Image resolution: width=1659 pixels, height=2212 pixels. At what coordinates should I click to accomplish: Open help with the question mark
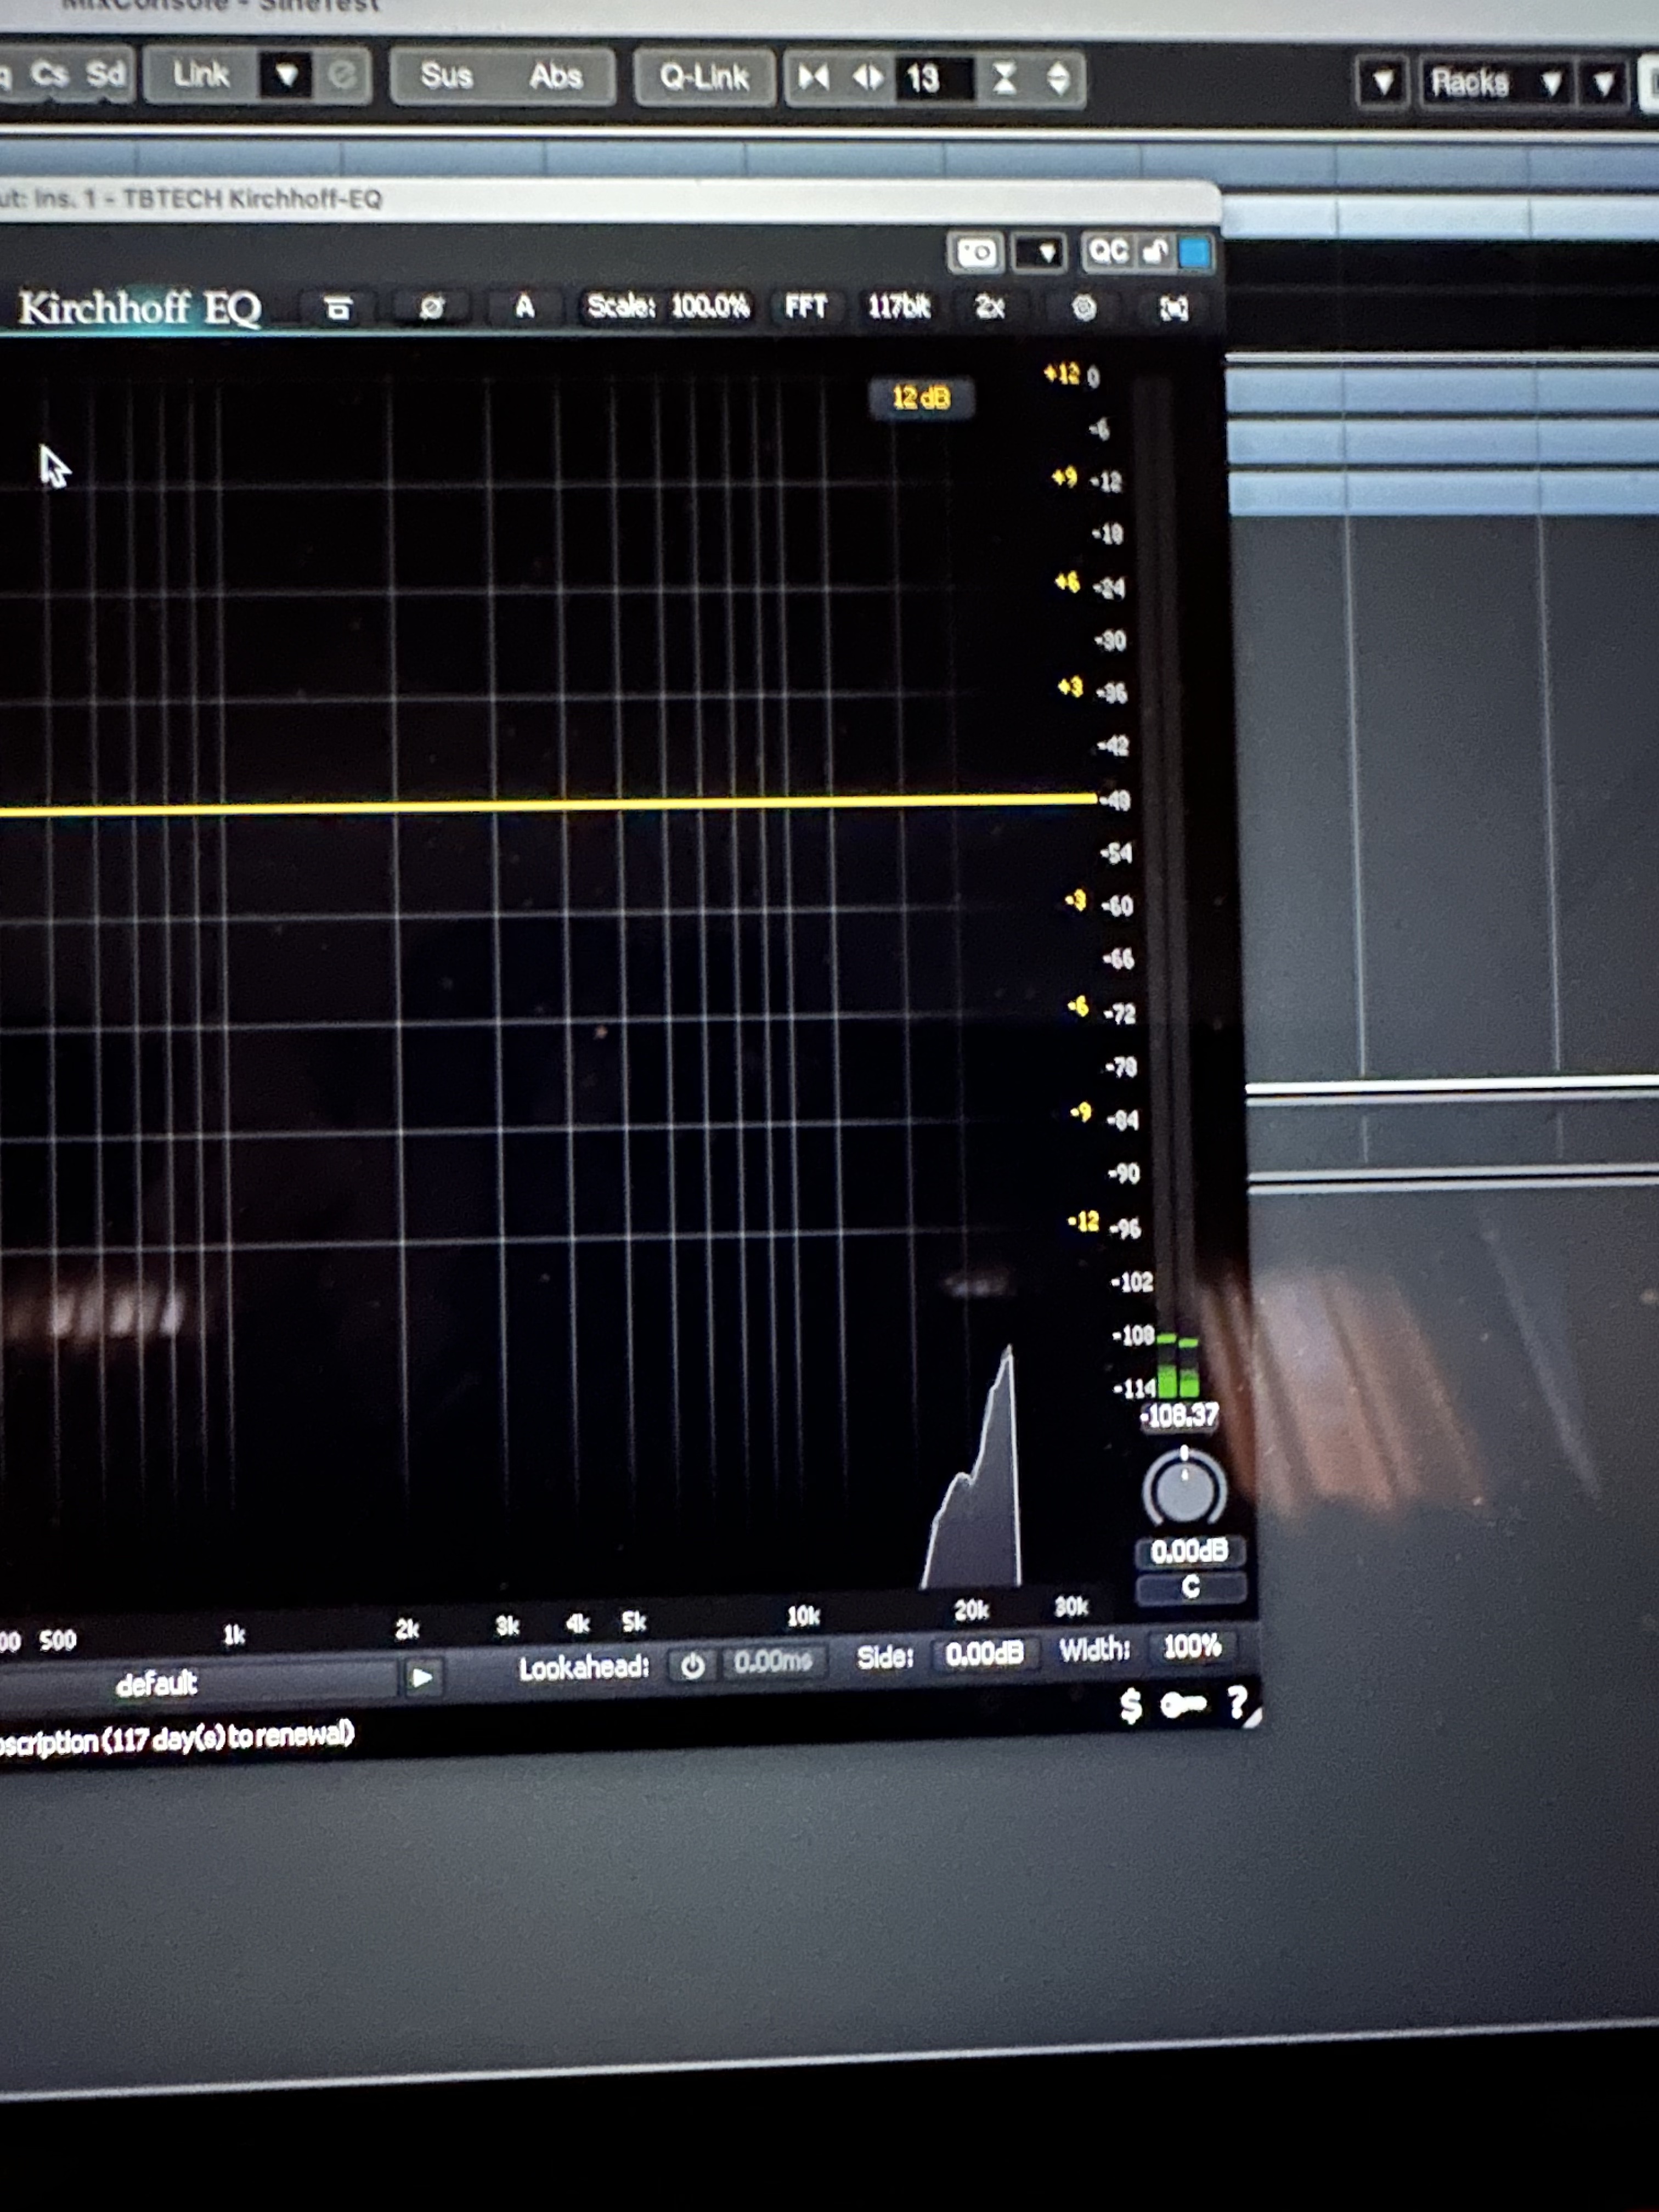click(1237, 1701)
